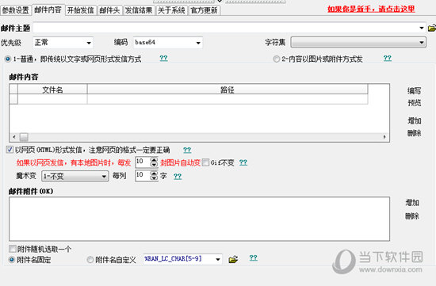Open the 发信结果 tab
Screen dimensions: 436x286
tap(139, 10)
